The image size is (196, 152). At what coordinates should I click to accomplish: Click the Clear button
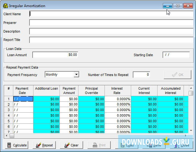pos(71,145)
